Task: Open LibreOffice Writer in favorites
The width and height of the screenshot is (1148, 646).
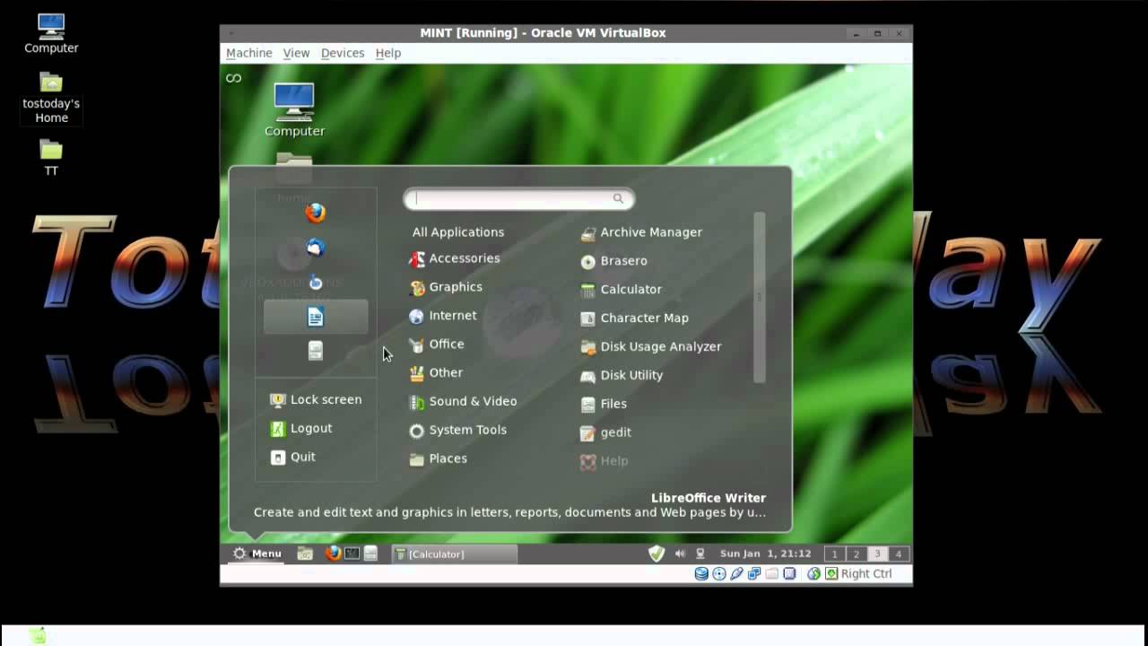Action: coord(315,317)
